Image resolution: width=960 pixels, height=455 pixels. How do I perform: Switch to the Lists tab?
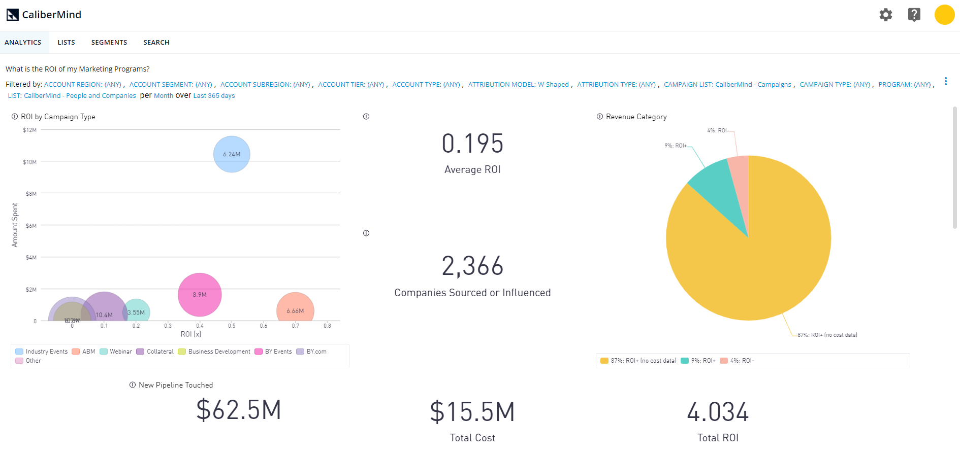coord(66,43)
